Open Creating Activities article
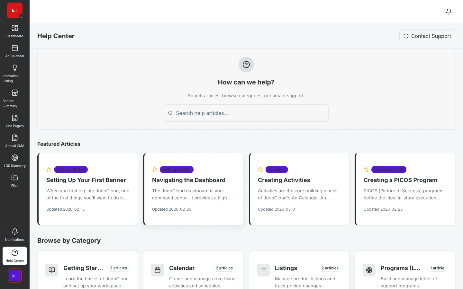Screen dimensions: 463x289 [284, 180]
